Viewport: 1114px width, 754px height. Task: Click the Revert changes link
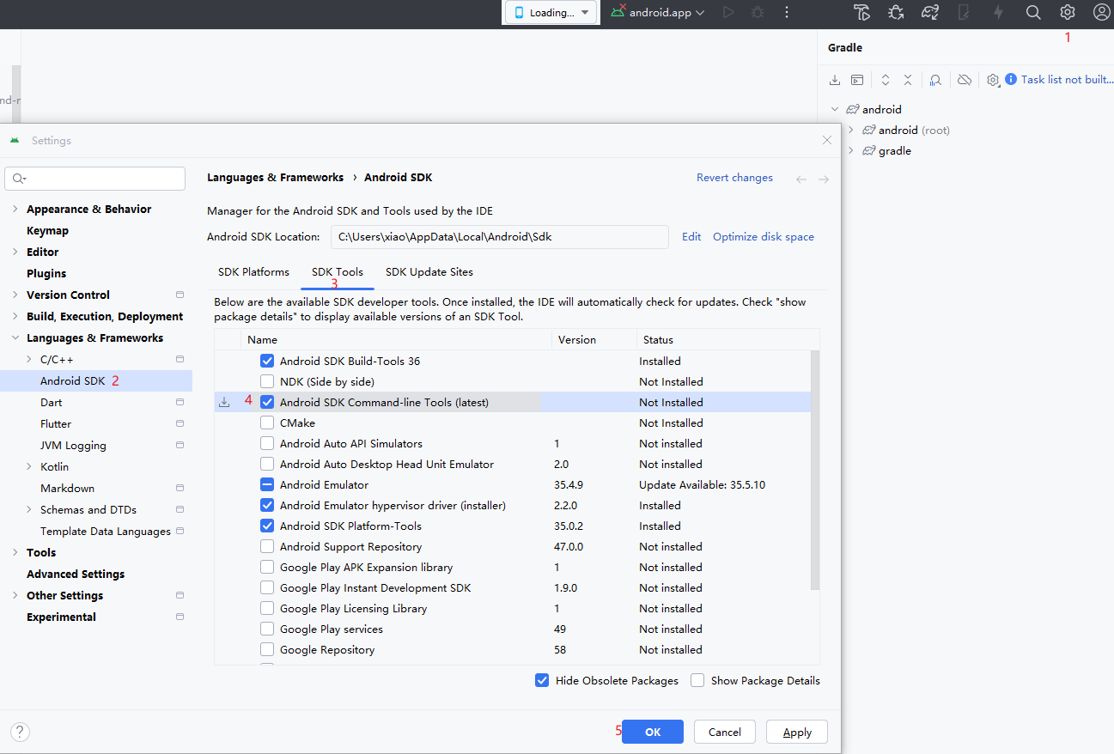click(x=734, y=178)
